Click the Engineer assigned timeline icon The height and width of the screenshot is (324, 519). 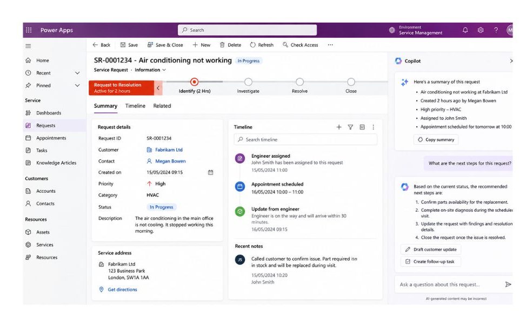point(240,158)
